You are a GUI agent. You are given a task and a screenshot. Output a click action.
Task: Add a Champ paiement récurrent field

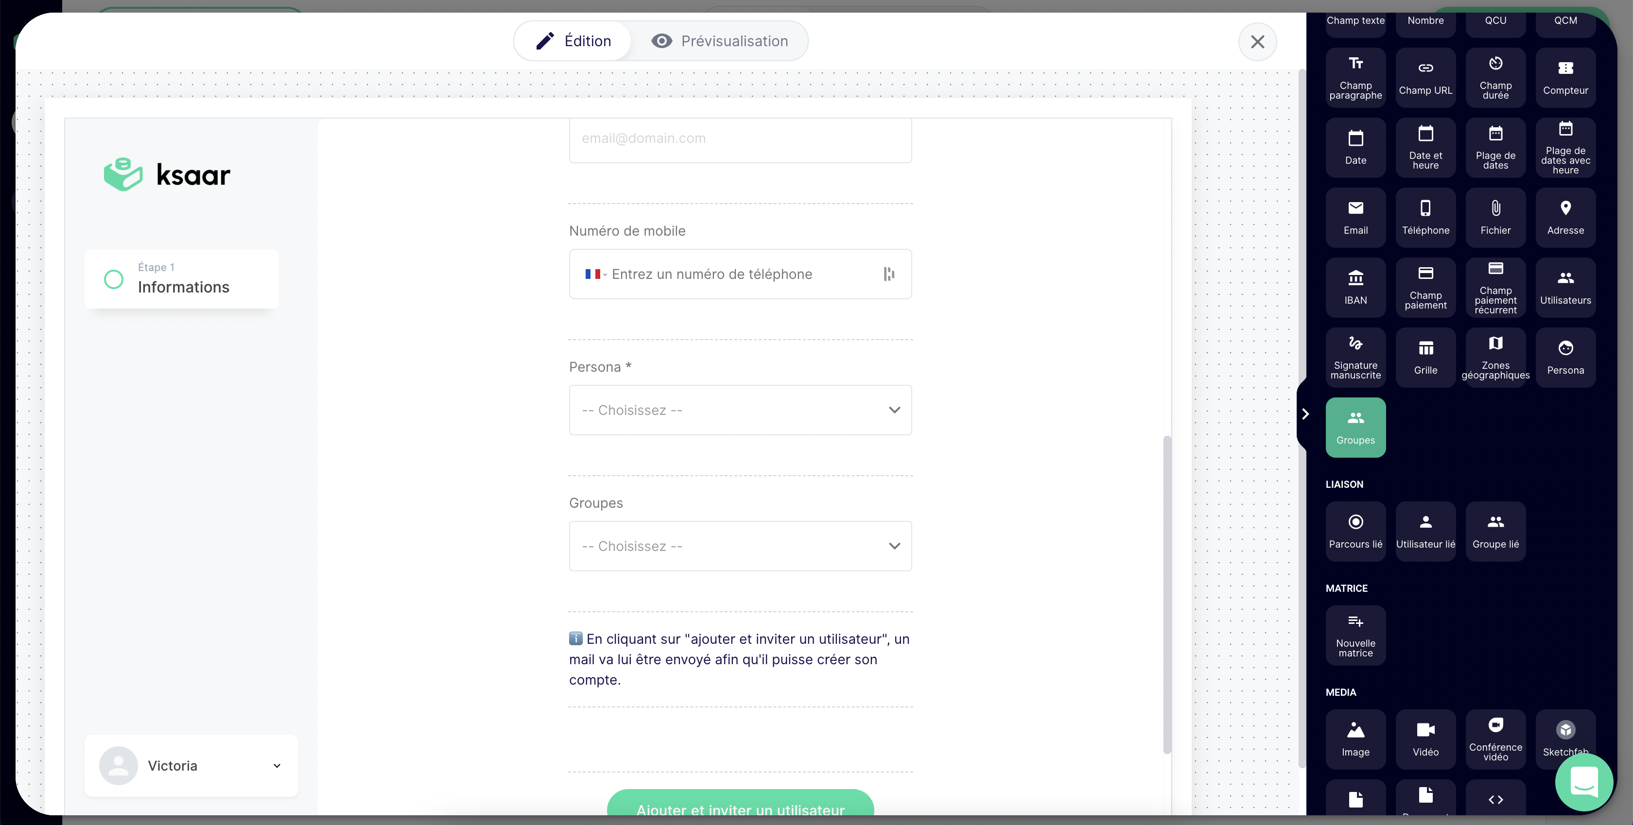pyautogui.click(x=1495, y=288)
